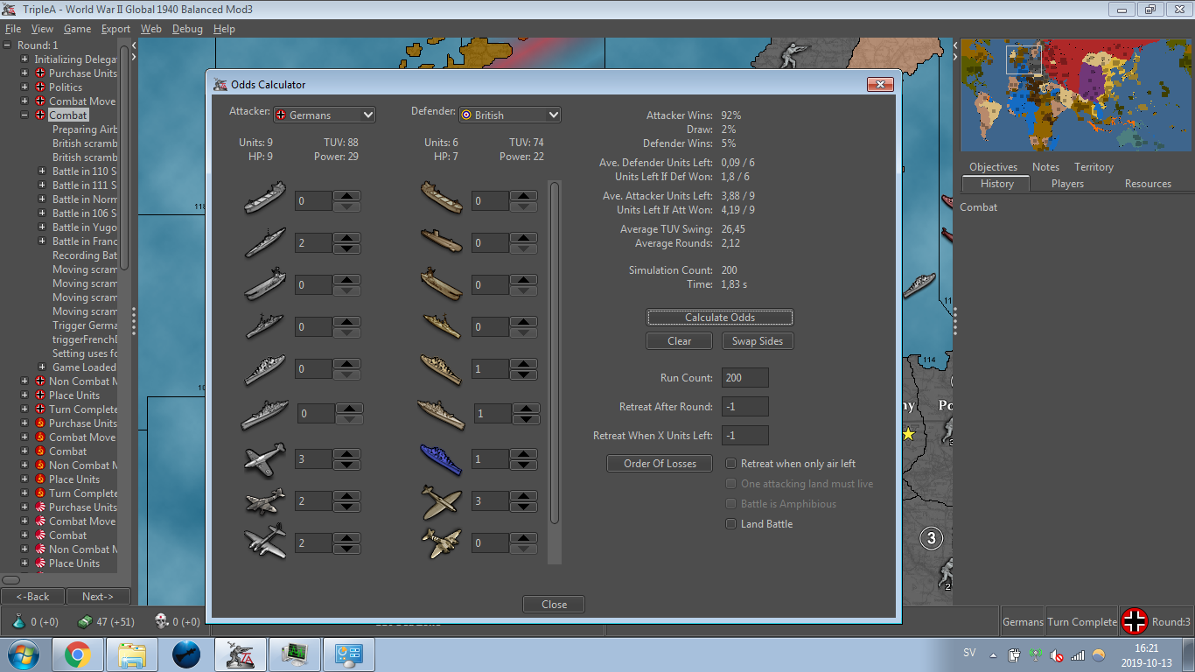
Task: Click the Run Count input field
Action: (x=745, y=378)
